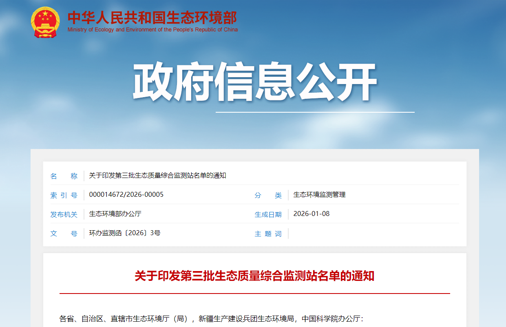Click the salutation line starting with 各省、自治区
This screenshot has height=327, width=506.
coord(211,319)
